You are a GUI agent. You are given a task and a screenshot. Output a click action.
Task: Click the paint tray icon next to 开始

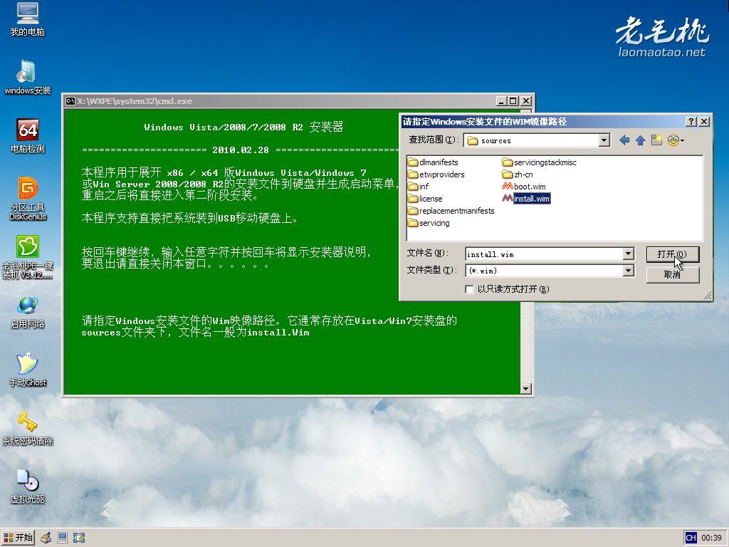click(x=46, y=538)
